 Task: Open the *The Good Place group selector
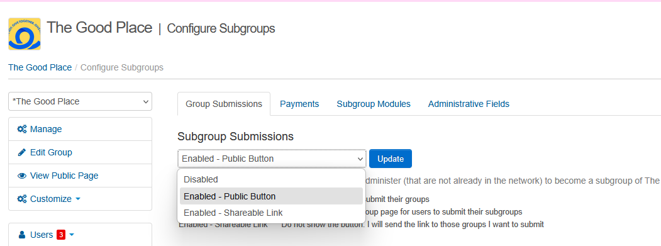pyautogui.click(x=80, y=101)
